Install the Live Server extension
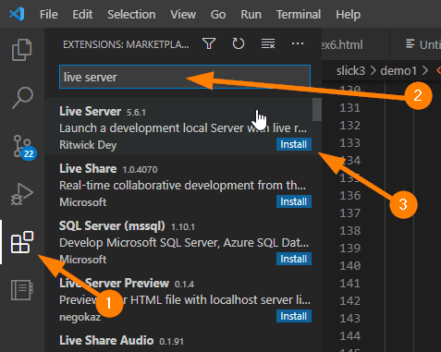 click(x=294, y=144)
